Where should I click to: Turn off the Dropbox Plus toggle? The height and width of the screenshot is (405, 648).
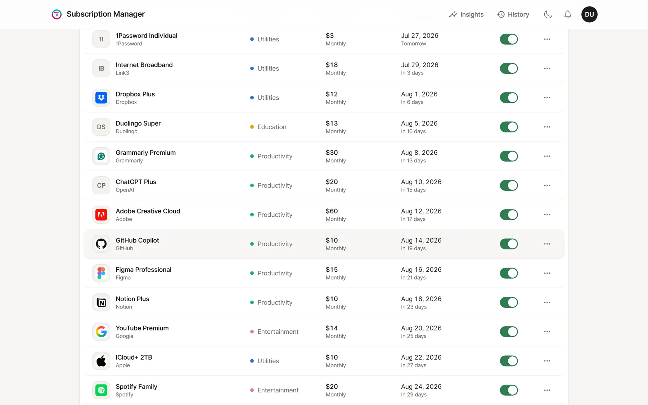point(509,98)
